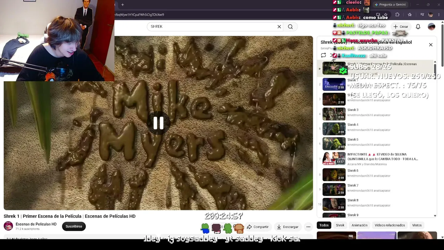Play the Shrek 5 playlist thumbnail
This screenshot has height=250, width=444.
tap(334, 144)
